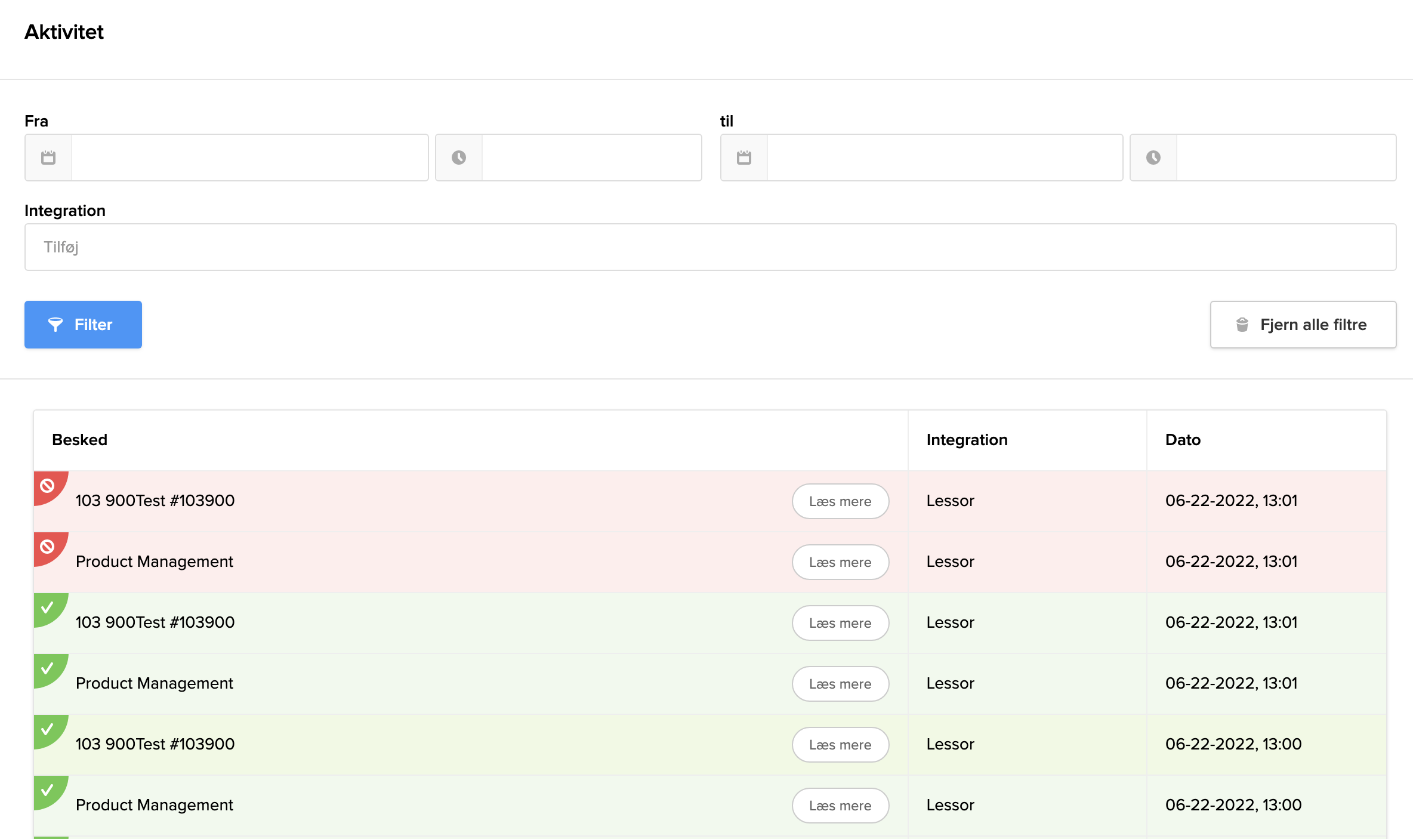This screenshot has height=839, width=1413.
Task: Click the Dato column header
Action: (1183, 440)
